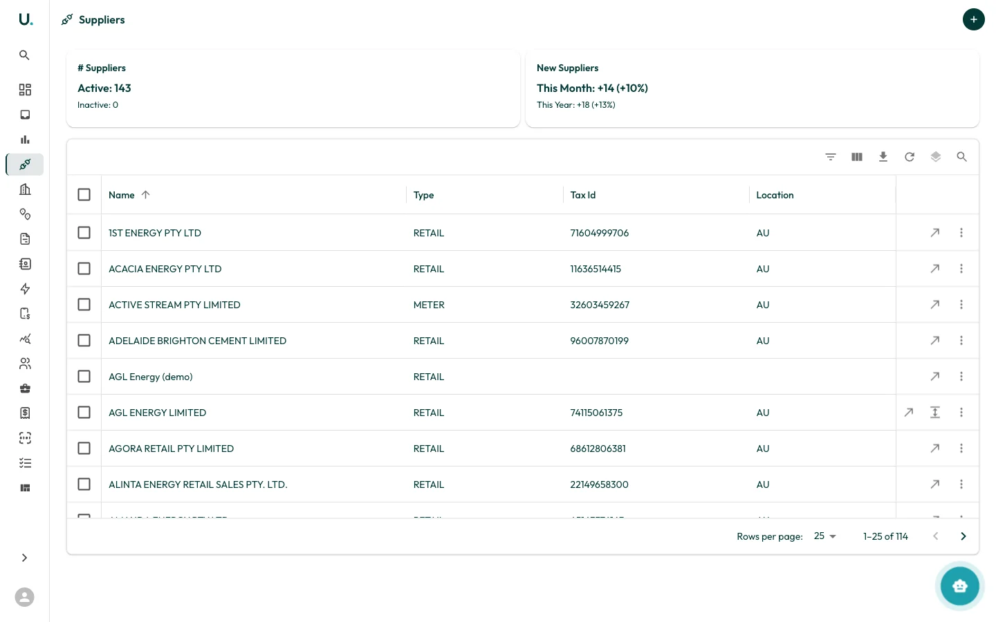Click the AGL Energy (demo) name
The width and height of the screenshot is (996, 622).
coord(151,377)
